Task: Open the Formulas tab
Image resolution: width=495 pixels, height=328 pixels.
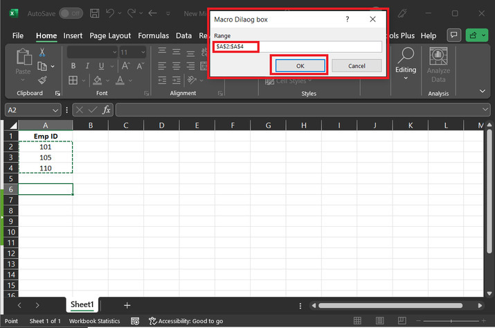Action: (x=154, y=36)
